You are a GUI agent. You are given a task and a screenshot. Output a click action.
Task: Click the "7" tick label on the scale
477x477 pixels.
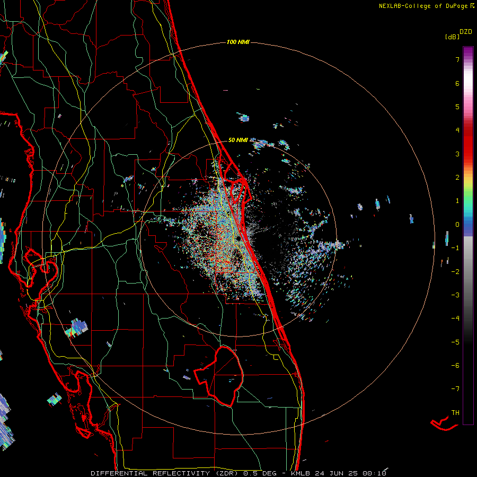coord(457,59)
